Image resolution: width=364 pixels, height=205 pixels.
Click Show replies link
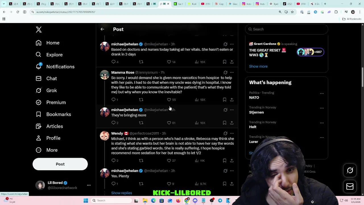point(121,193)
